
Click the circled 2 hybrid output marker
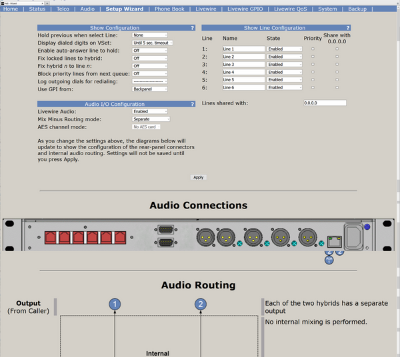[201, 304]
